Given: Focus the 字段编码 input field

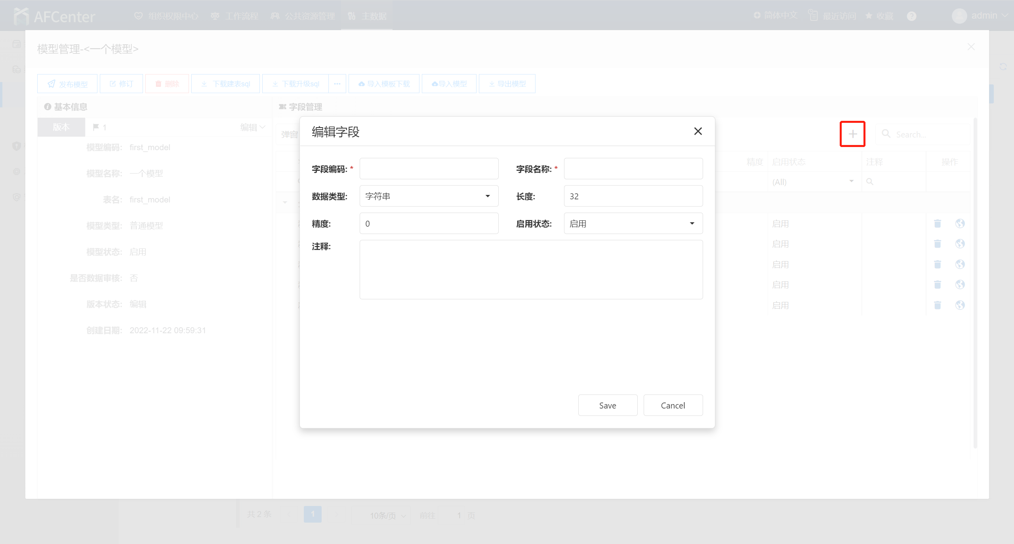Looking at the screenshot, I should tap(429, 169).
